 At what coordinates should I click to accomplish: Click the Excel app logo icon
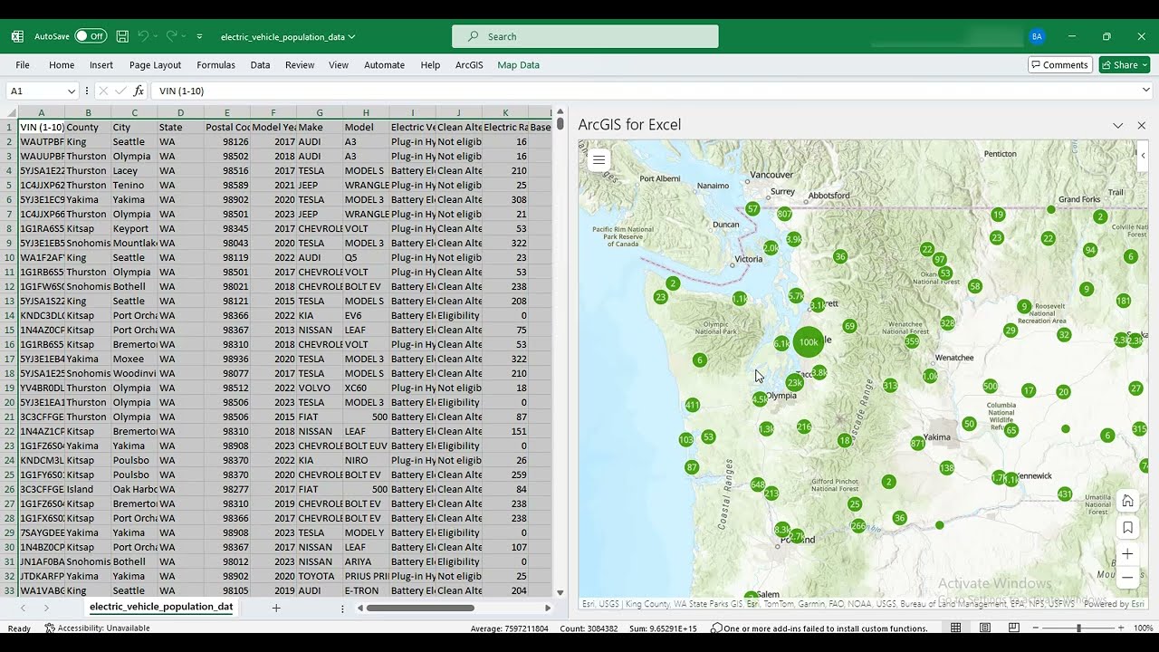[x=17, y=36]
